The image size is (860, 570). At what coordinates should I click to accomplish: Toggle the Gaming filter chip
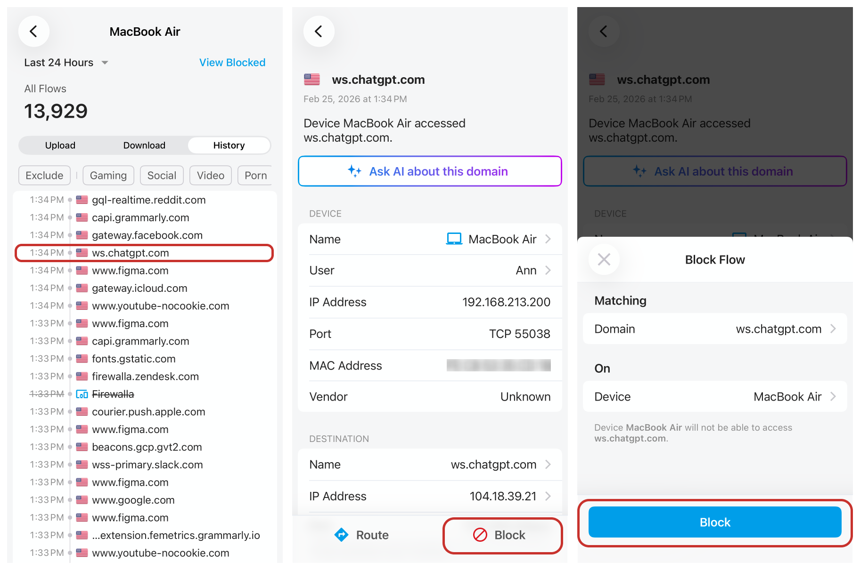click(x=108, y=176)
